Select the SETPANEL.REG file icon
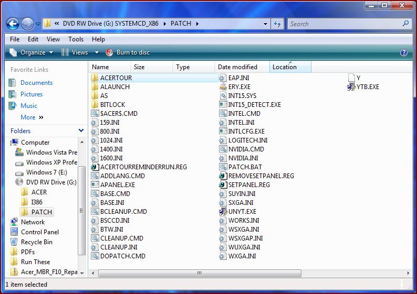This screenshot has width=417, height=294. 223,184
